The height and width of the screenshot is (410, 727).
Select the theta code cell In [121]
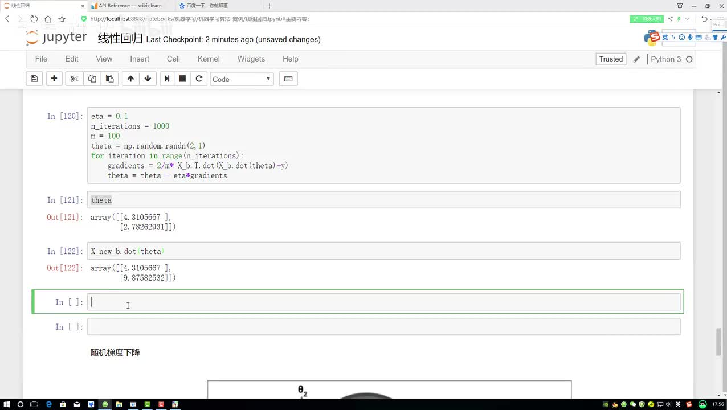384,200
